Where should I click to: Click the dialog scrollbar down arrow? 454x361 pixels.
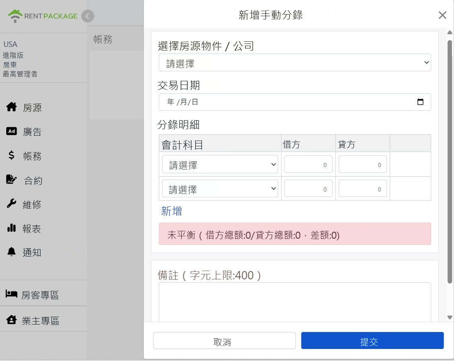450,317
